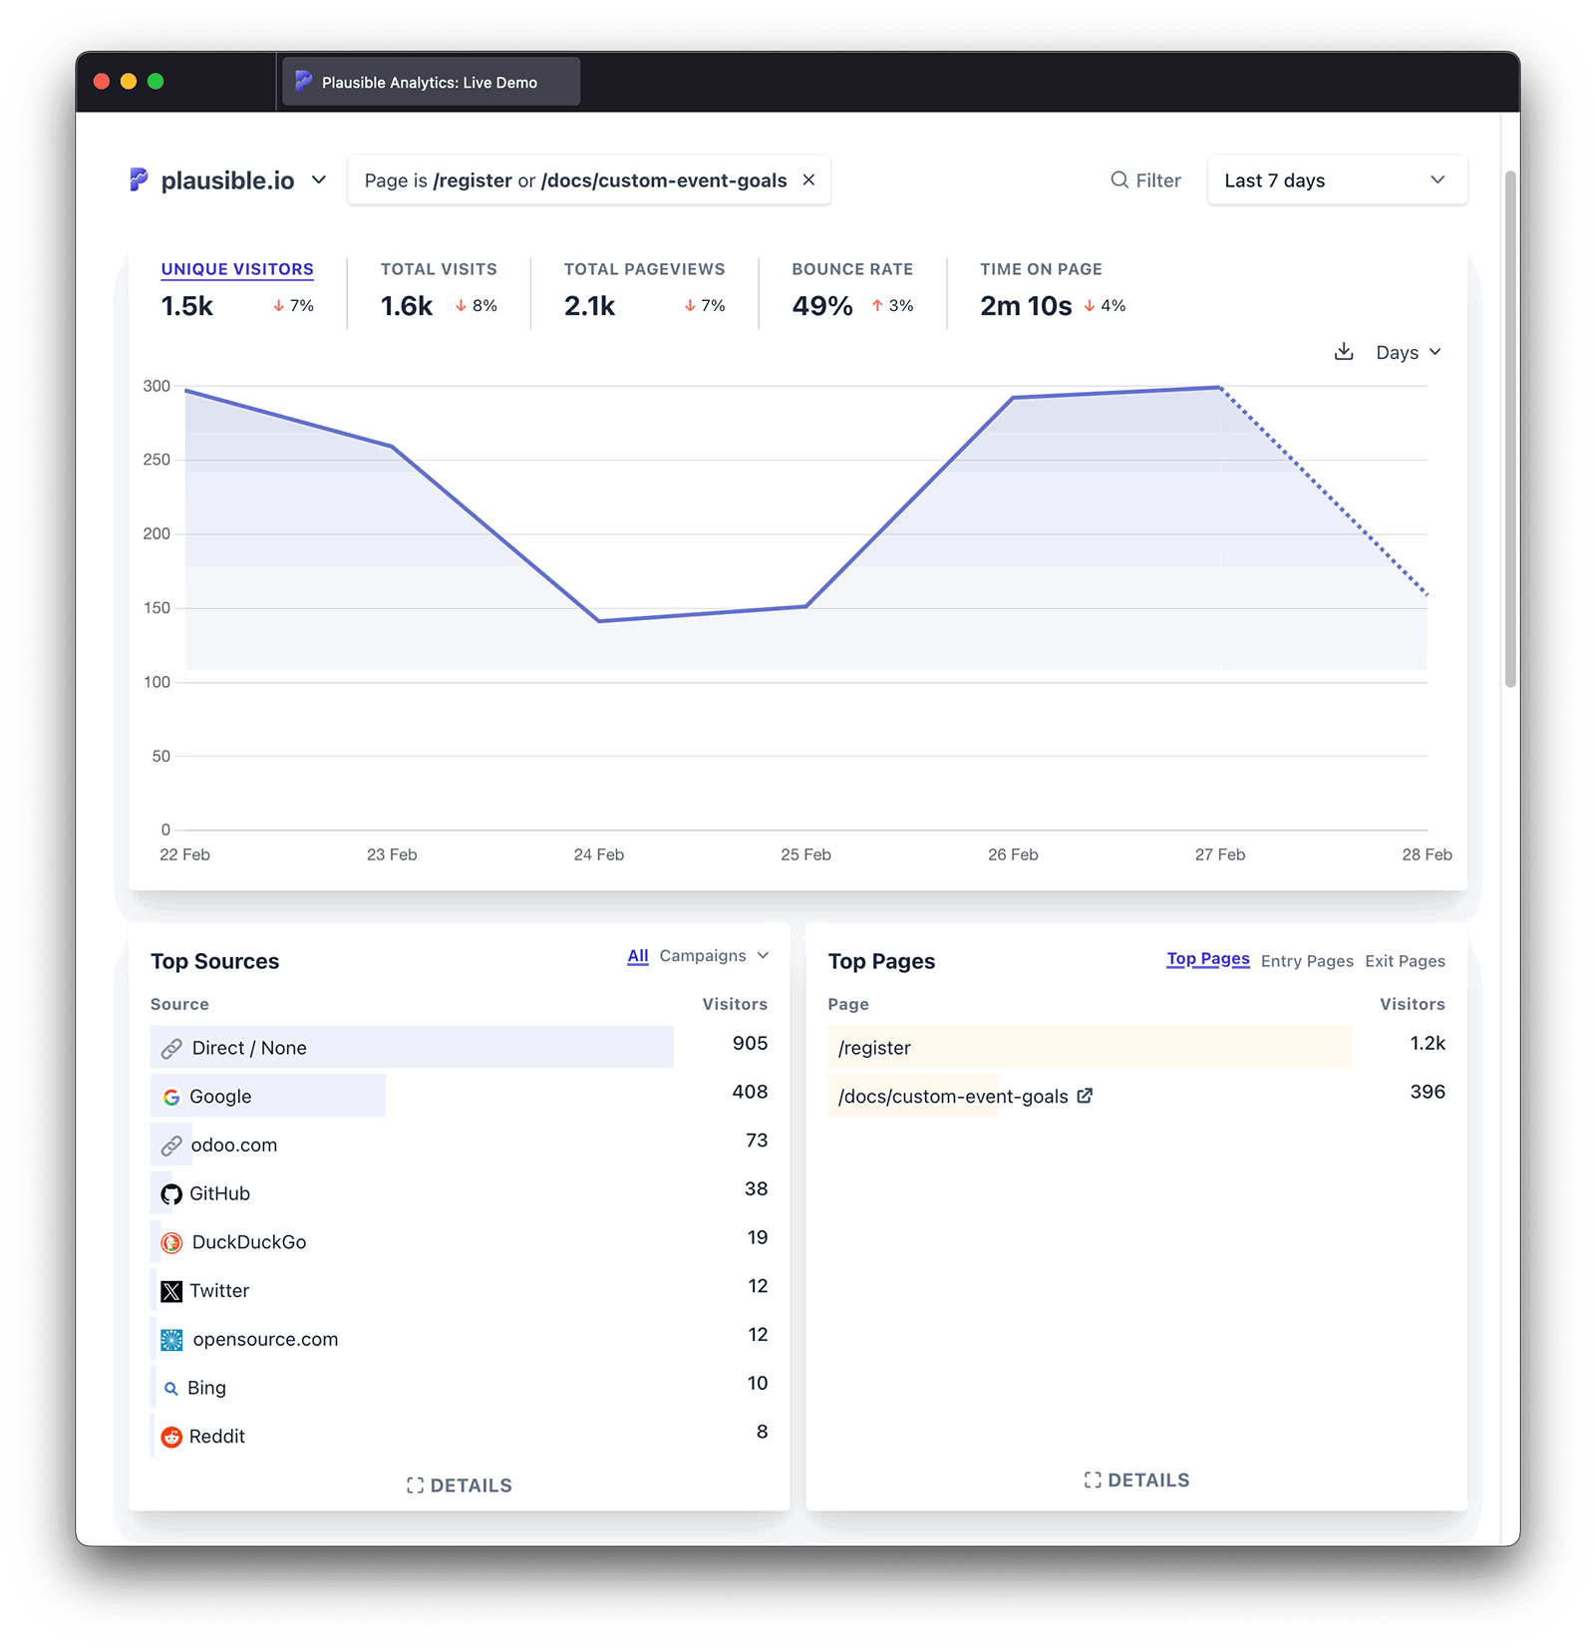The height and width of the screenshot is (1646, 1595).
Task: Click the Google icon in Top Sources
Action: click(171, 1096)
